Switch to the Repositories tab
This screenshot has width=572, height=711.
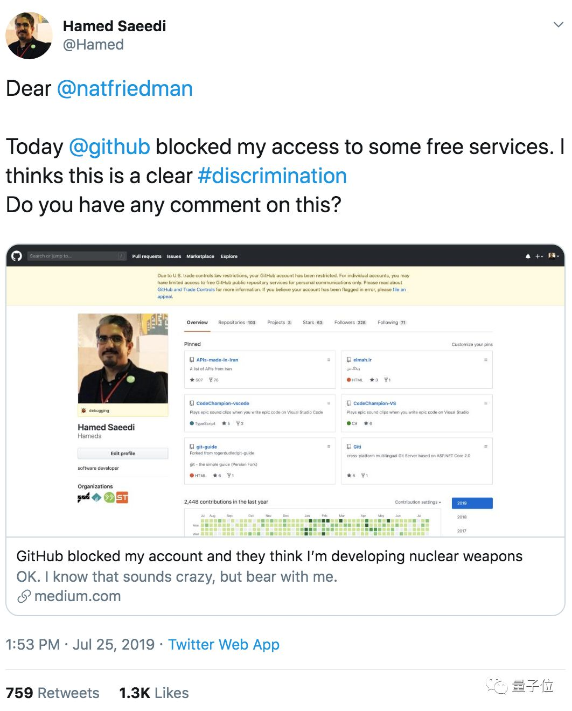pos(236,323)
